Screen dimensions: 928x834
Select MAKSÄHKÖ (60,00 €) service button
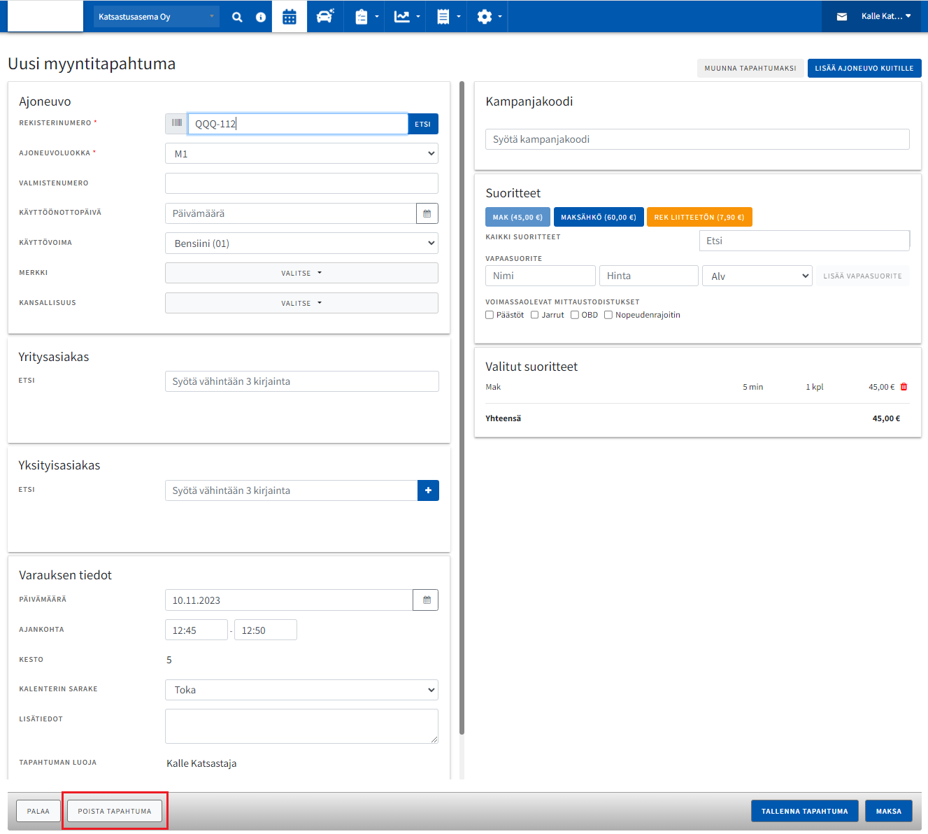(x=599, y=217)
